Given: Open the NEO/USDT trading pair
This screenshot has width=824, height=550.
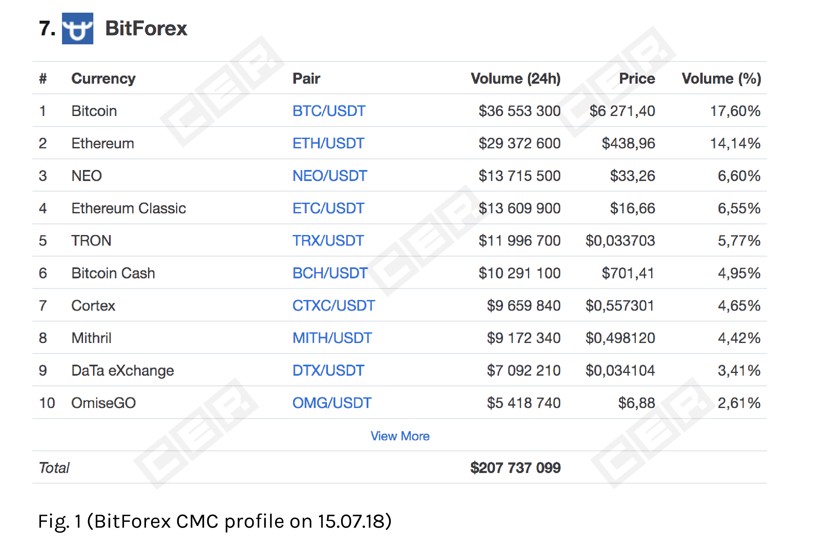Looking at the screenshot, I should point(330,176).
